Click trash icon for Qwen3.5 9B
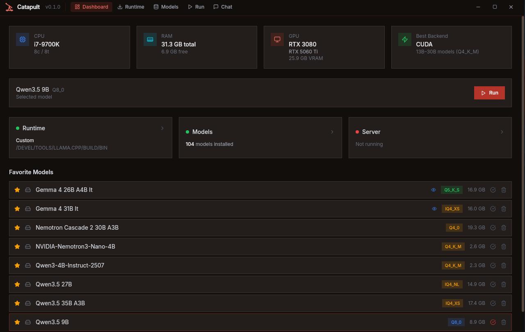The height and width of the screenshot is (332, 525). (504, 322)
